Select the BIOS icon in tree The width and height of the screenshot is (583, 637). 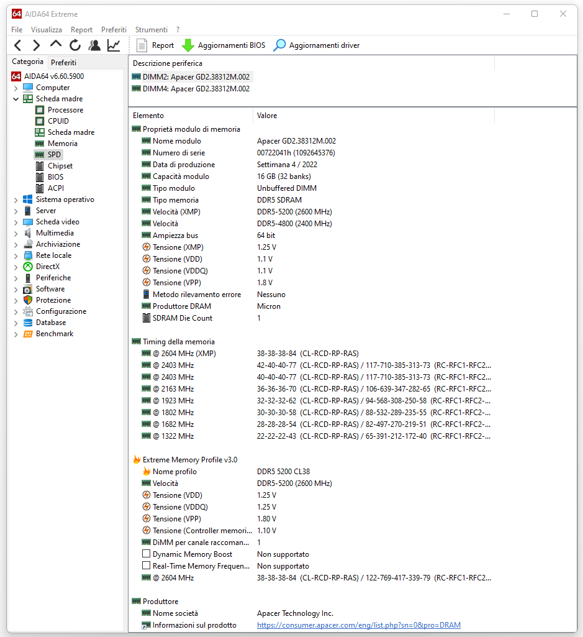click(39, 177)
